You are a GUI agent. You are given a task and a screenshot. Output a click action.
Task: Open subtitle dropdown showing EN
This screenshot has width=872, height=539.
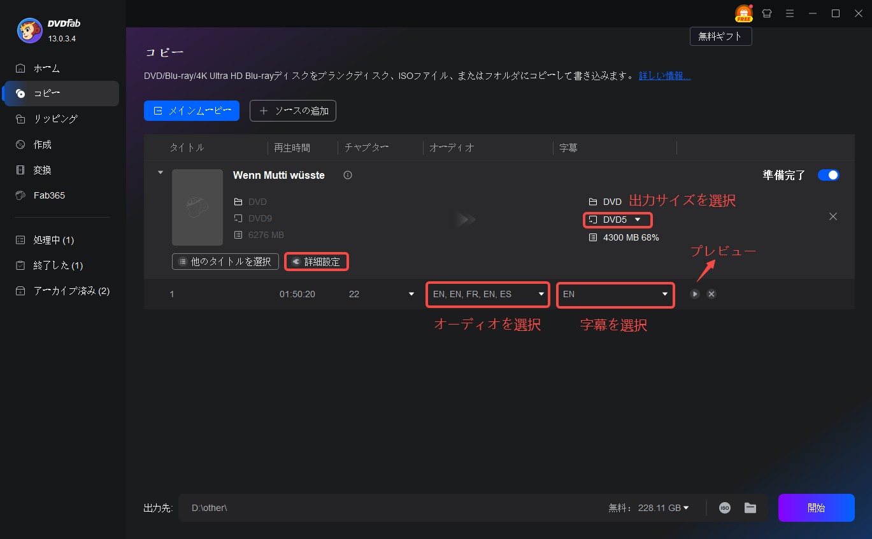(x=615, y=294)
